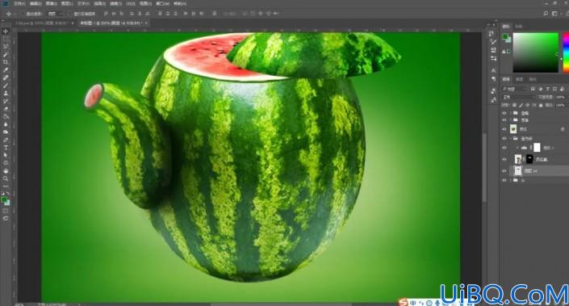Toggle the Auto-Select checkbox in options bar

click(23, 14)
